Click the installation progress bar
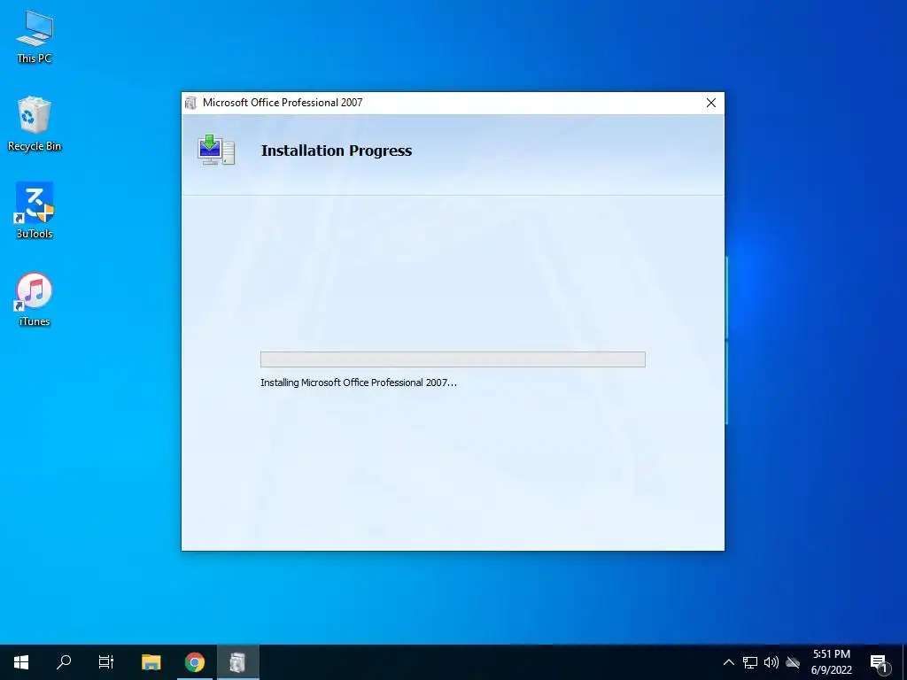This screenshot has width=907, height=680. (453, 359)
